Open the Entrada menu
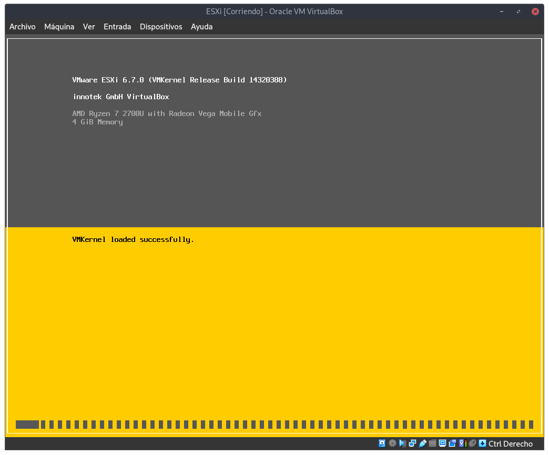This screenshot has height=455, width=549. point(117,27)
